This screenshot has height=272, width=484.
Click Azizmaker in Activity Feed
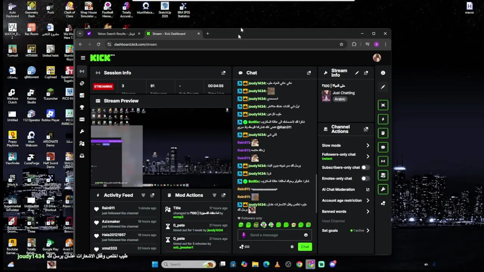[111, 221]
